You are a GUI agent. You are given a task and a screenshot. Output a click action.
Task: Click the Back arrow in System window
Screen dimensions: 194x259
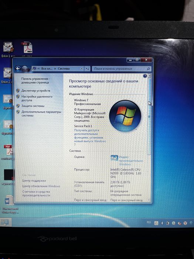click(x=18, y=68)
